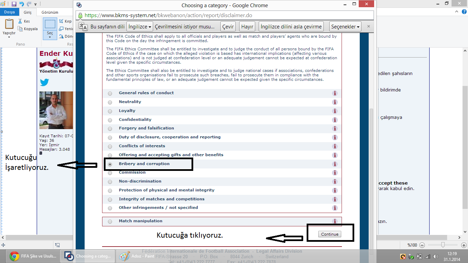Click the Kırp crop icon
Screen dimensions: 468x263
tap(61, 21)
